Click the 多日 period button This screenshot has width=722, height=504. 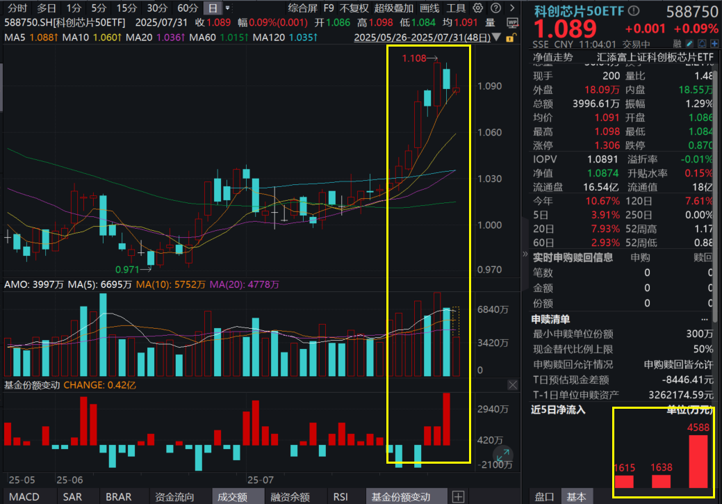point(48,8)
